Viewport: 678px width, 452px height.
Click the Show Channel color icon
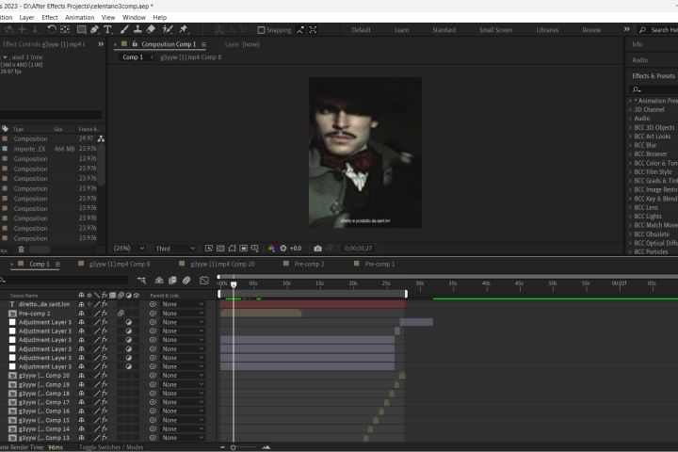(271, 248)
